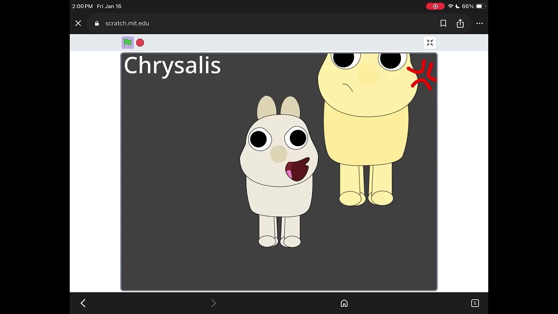Click the red anger mark symbol
Image resolution: width=558 pixels, height=314 pixels.
tap(422, 75)
